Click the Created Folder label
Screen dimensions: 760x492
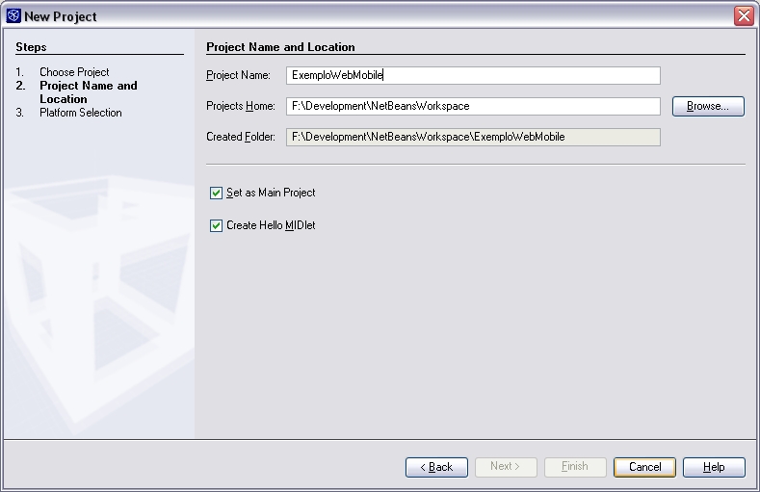pyautogui.click(x=241, y=137)
